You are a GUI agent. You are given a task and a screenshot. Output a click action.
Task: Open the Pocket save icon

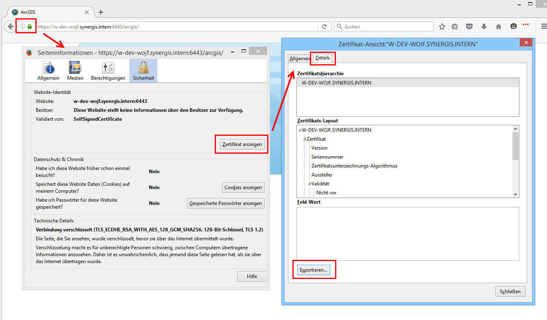pos(469,26)
